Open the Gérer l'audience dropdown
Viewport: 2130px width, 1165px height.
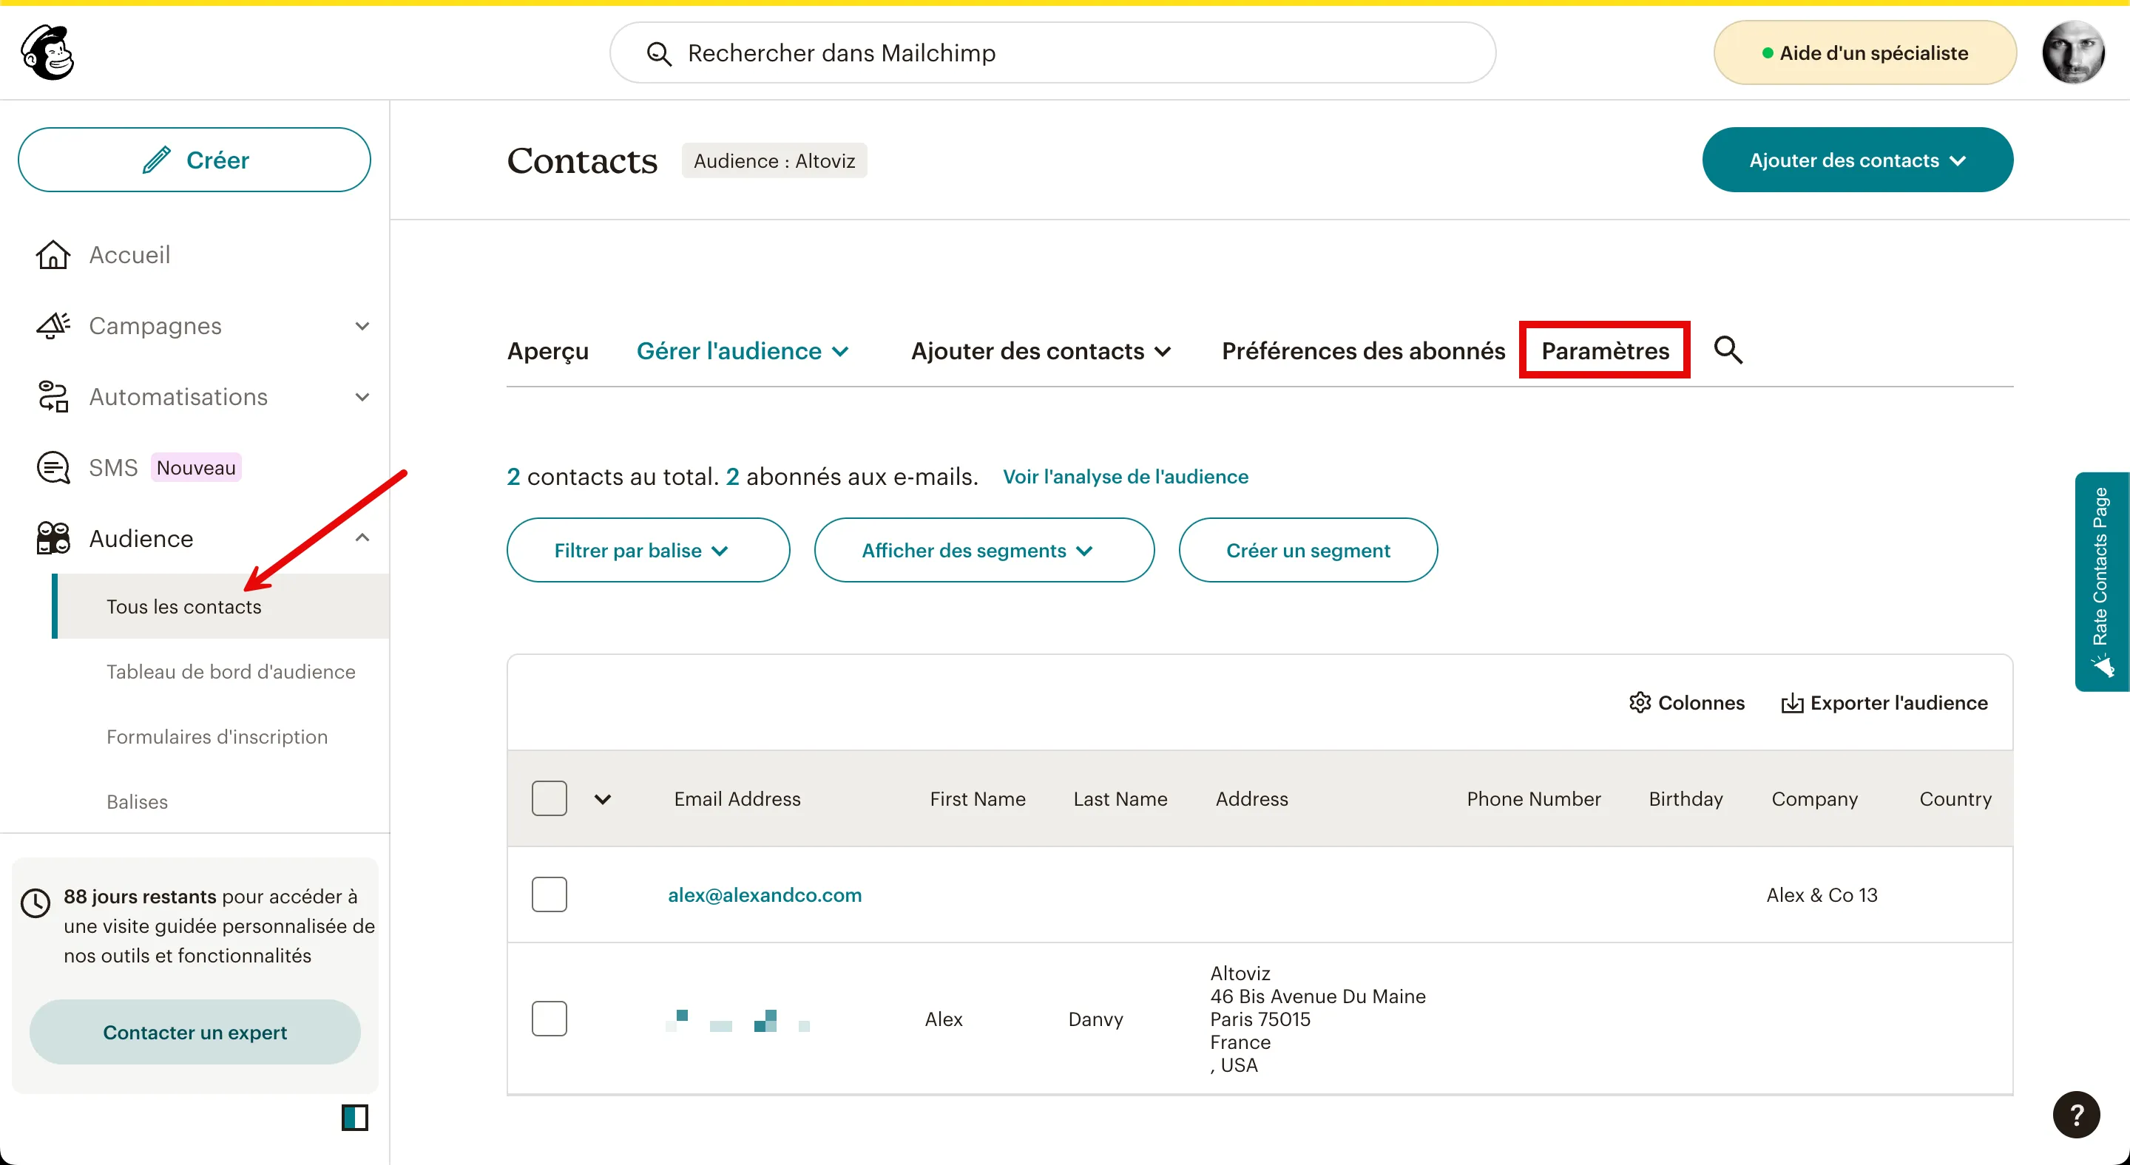click(743, 350)
